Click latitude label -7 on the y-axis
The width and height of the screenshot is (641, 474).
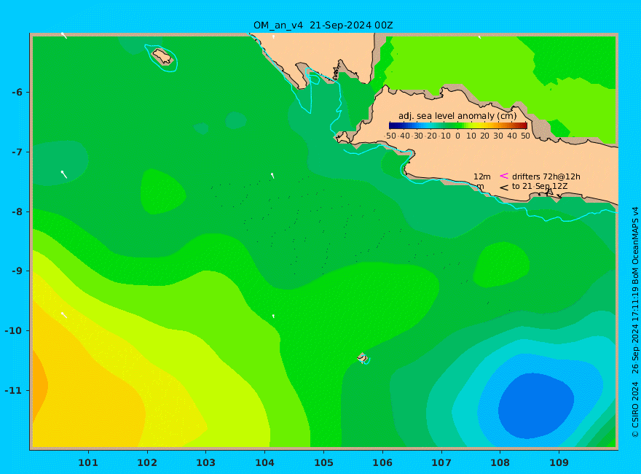[x=17, y=152]
